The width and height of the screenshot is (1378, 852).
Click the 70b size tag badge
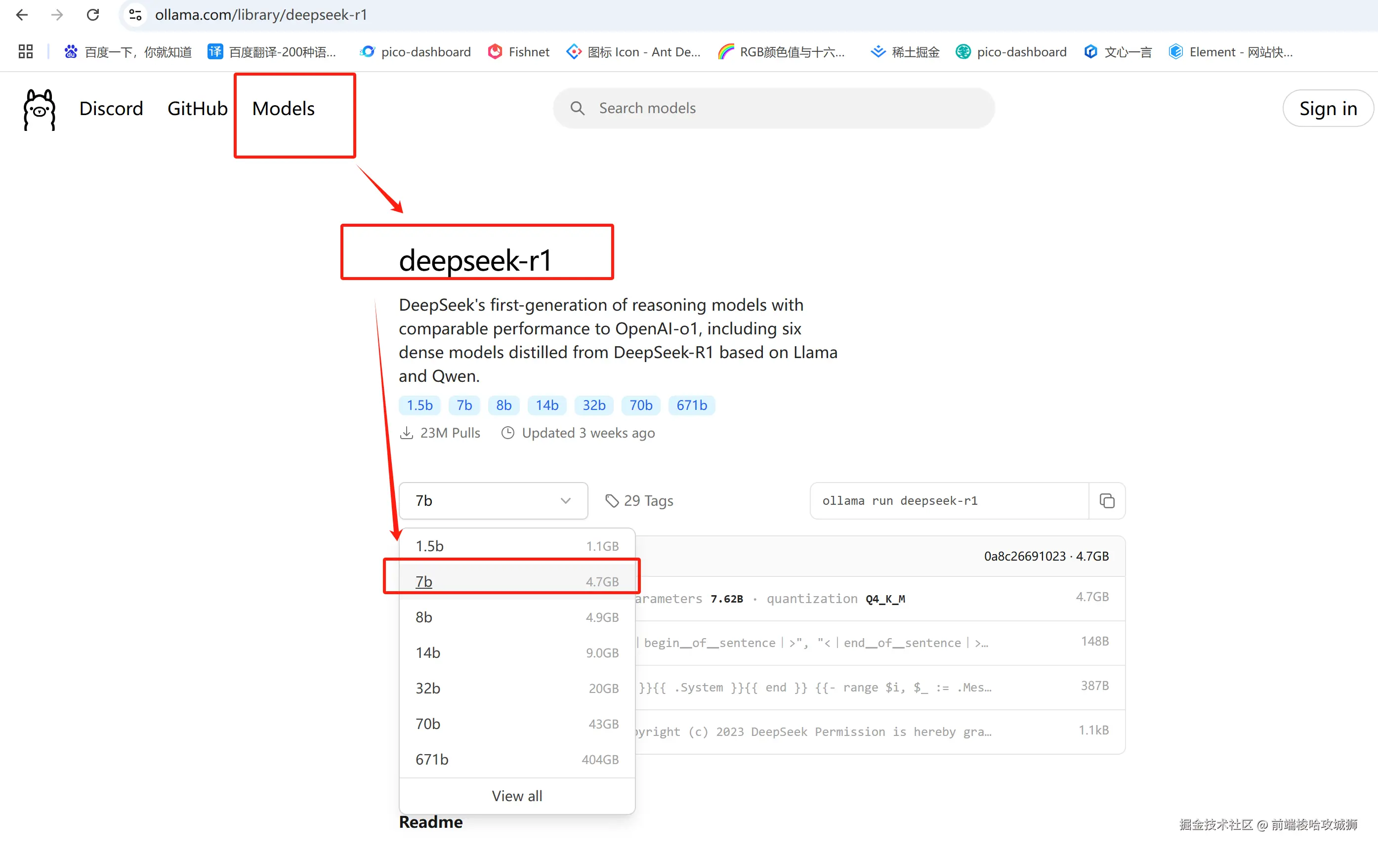(640, 405)
